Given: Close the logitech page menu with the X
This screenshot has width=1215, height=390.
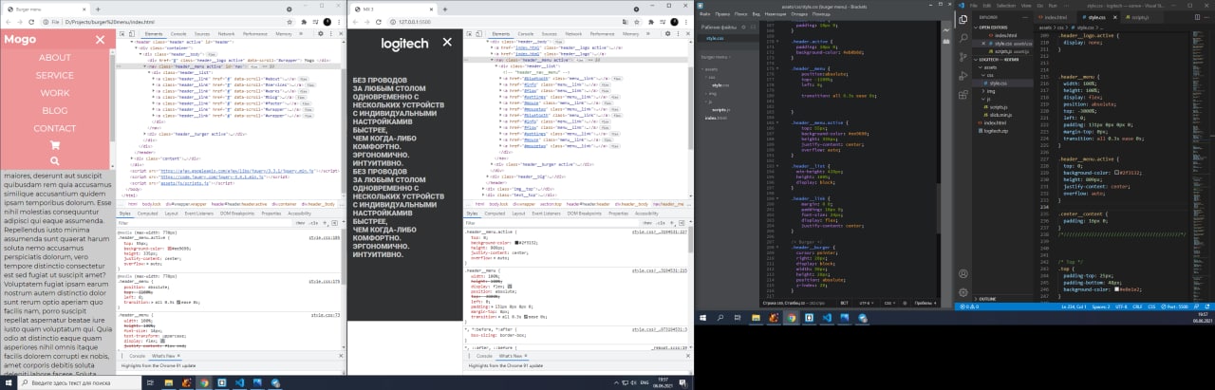Looking at the screenshot, I should (x=448, y=42).
